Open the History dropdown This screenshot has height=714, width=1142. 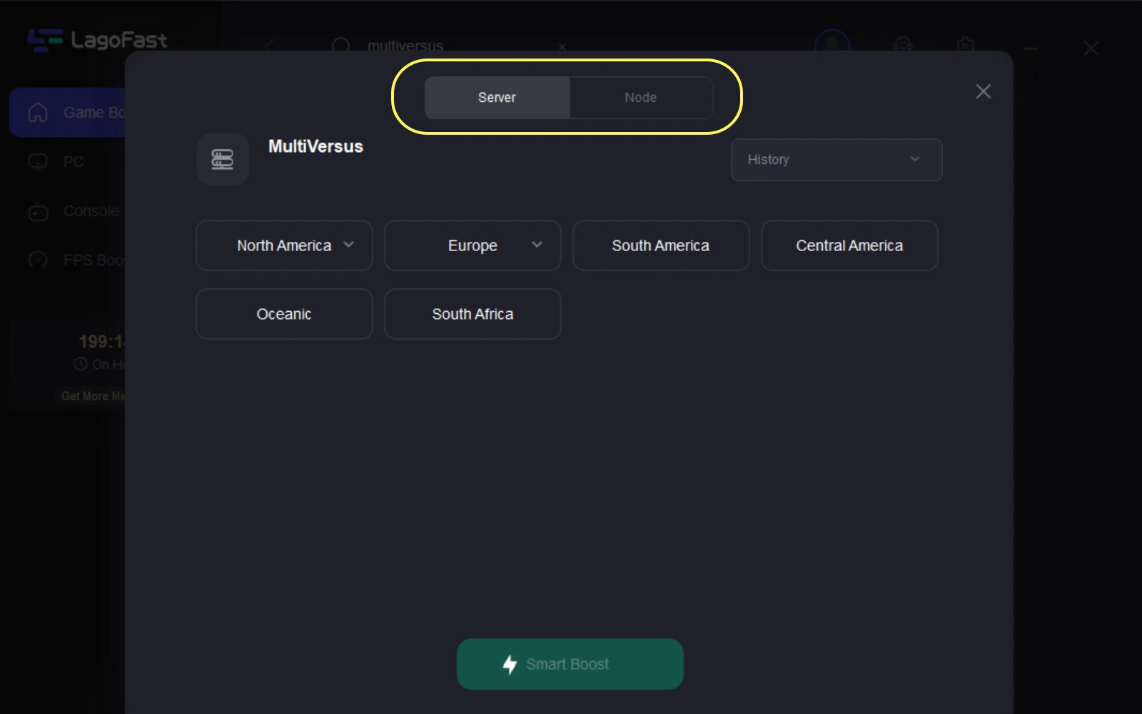tap(836, 160)
